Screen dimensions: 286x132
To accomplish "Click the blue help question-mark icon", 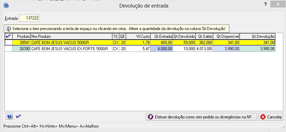I will (x=9, y=117).
